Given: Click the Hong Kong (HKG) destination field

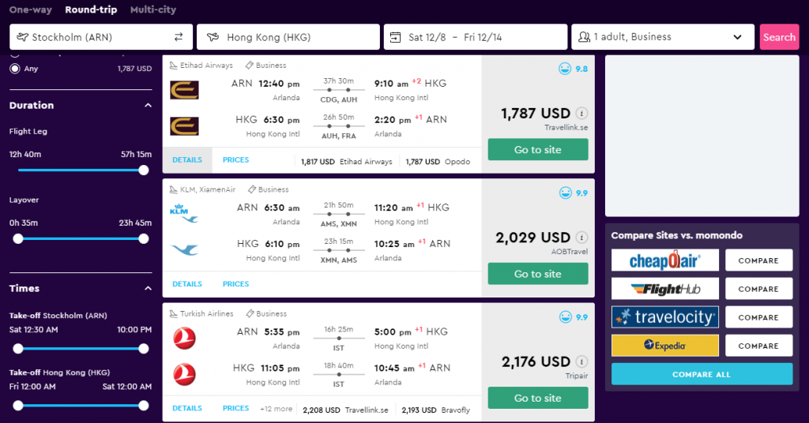Looking at the screenshot, I should [x=288, y=37].
